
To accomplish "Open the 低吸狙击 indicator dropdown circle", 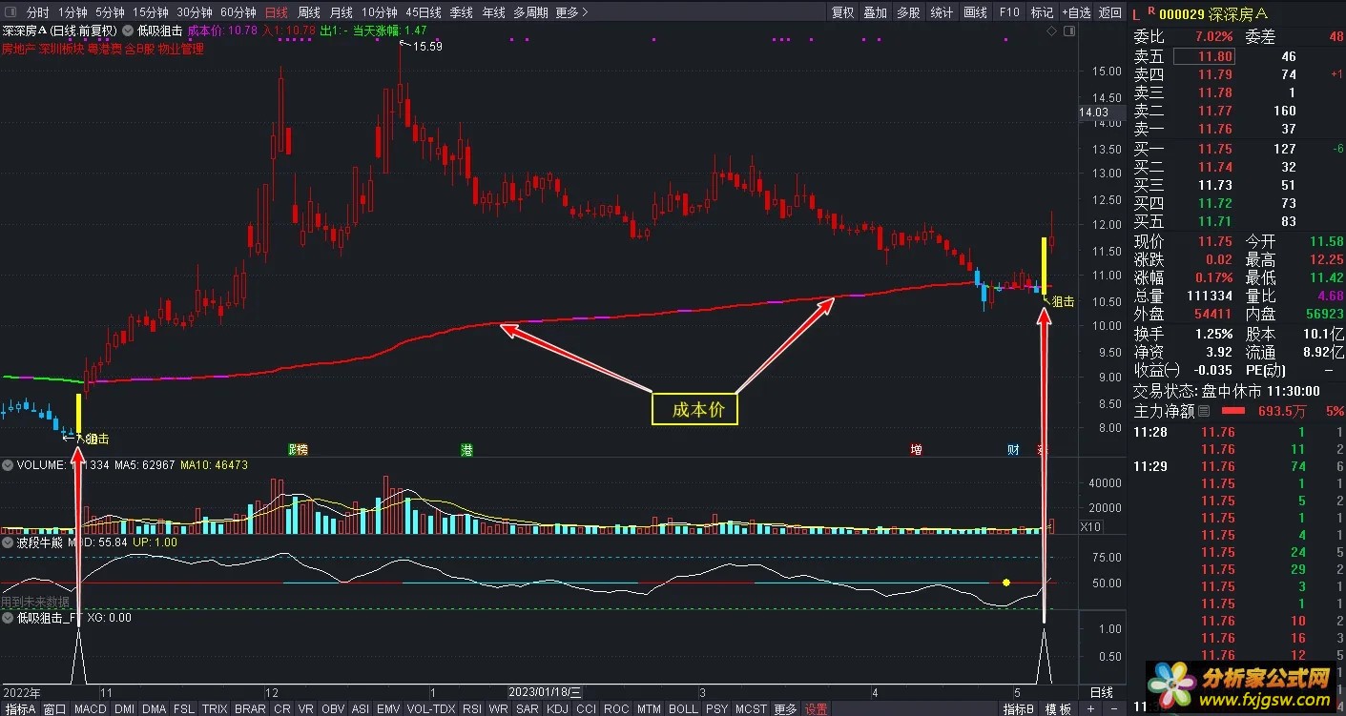I will pos(127,31).
